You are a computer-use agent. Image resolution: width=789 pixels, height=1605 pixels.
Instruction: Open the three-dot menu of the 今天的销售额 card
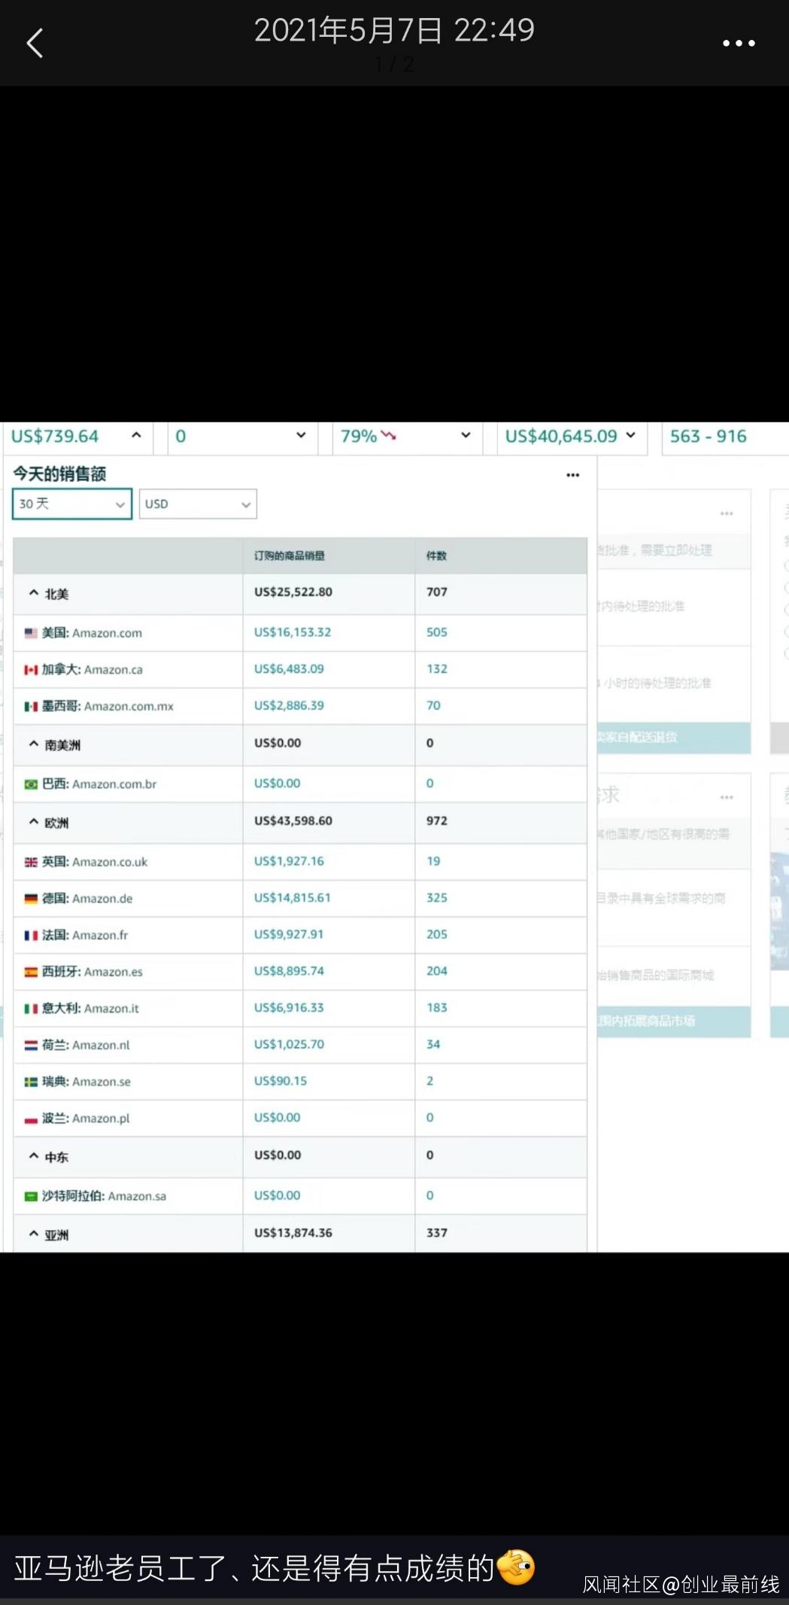coord(573,475)
